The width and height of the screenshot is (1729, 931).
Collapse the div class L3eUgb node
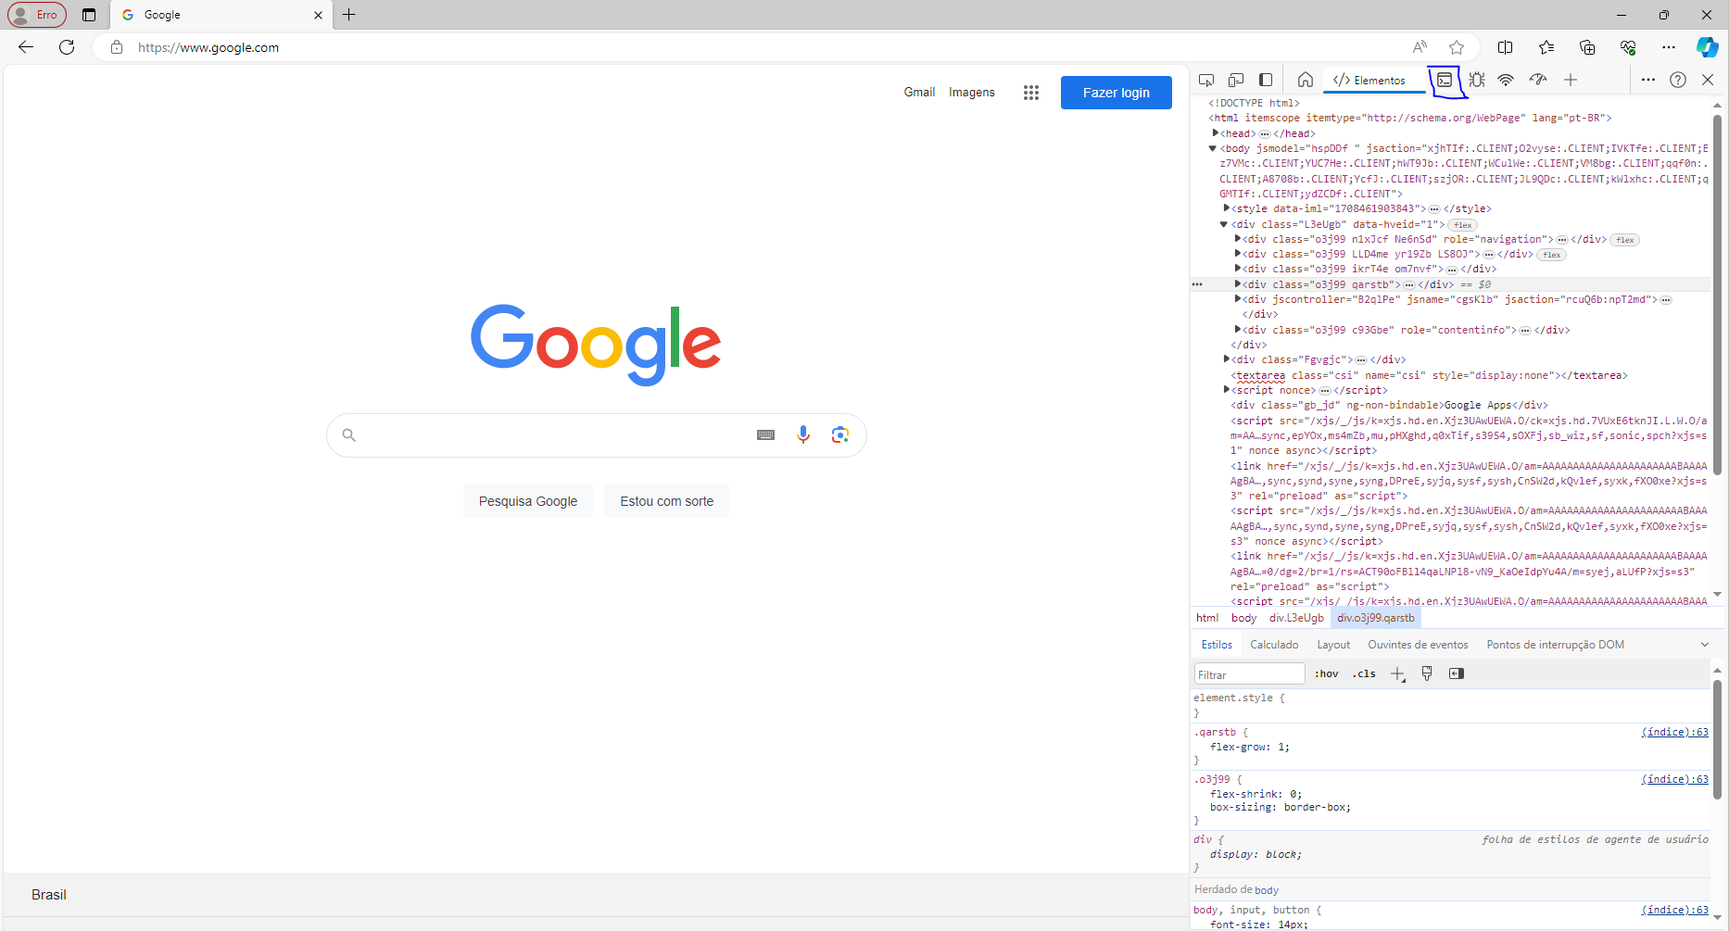click(x=1224, y=224)
